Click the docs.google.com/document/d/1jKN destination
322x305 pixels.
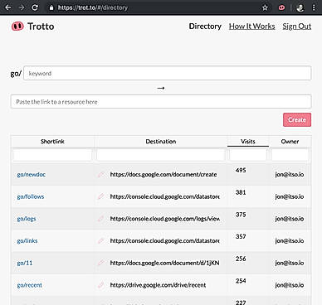[x=164, y=263]
